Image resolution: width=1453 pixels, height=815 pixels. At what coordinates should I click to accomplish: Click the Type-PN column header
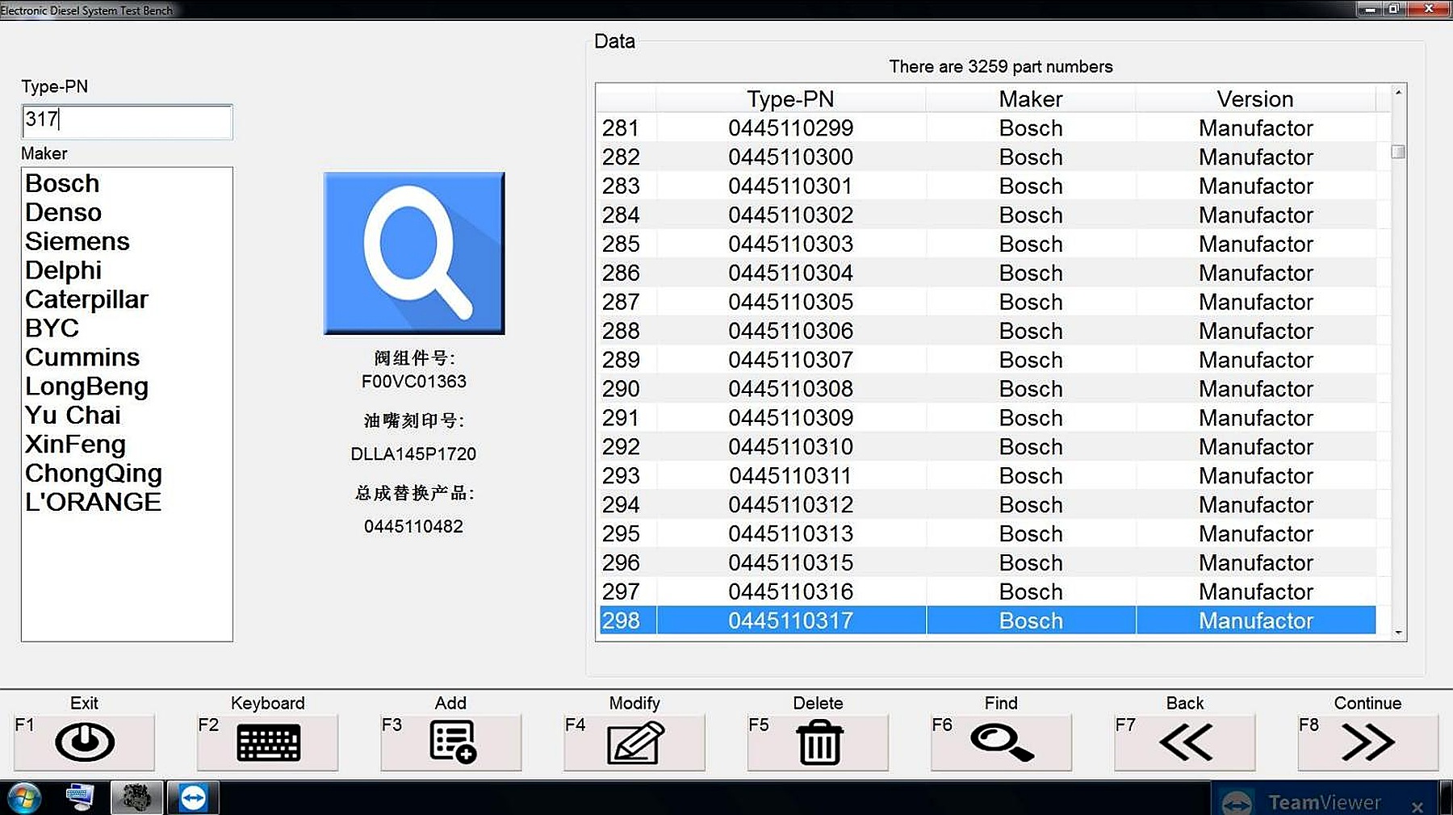pyautogui.click(x=790, y=98)
